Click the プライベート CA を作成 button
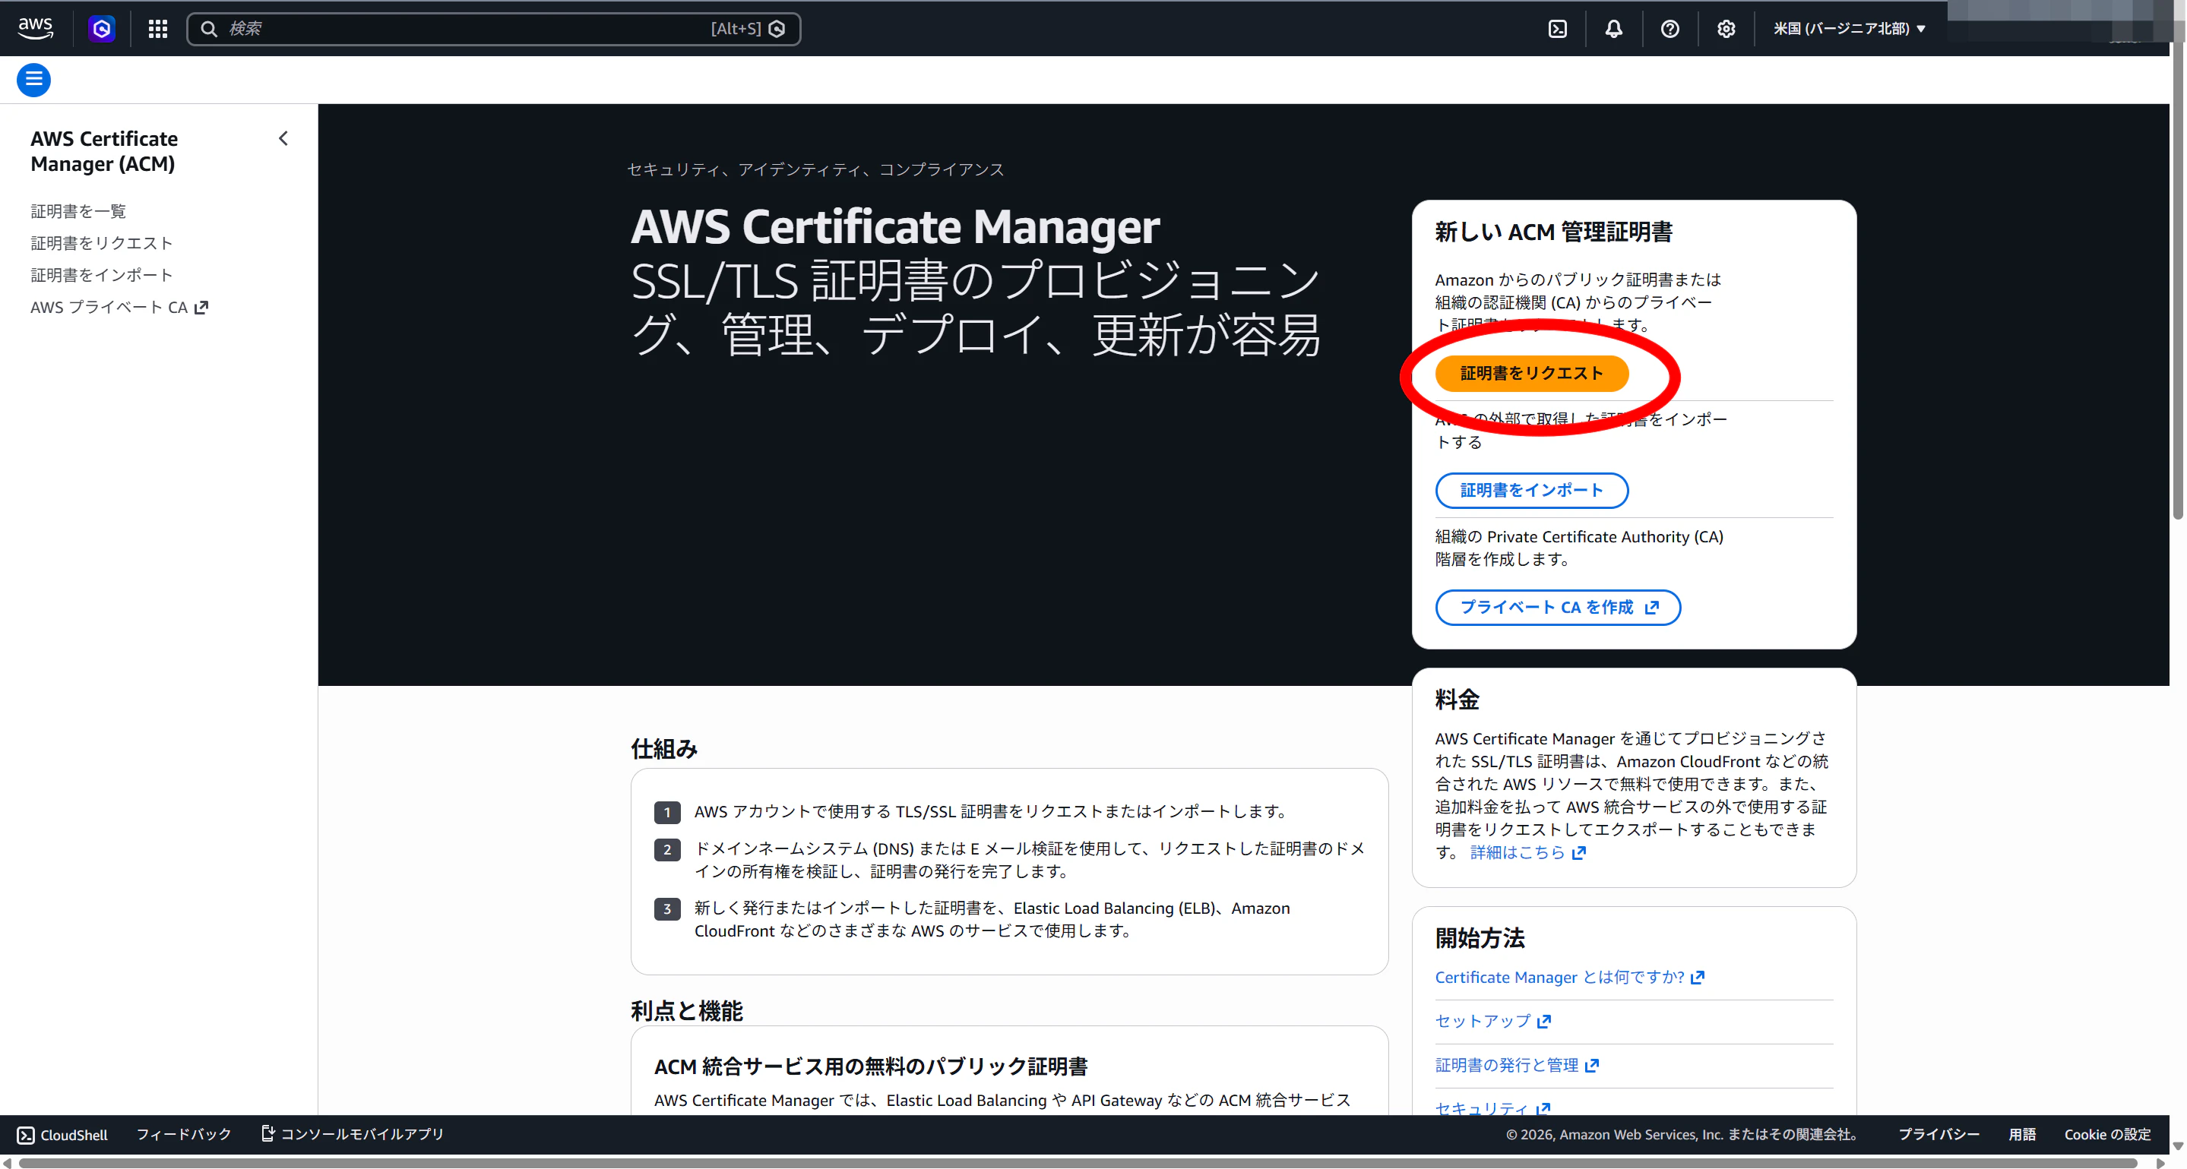The width and height of the screenshot is (2187, 1169). (1558, 608)
